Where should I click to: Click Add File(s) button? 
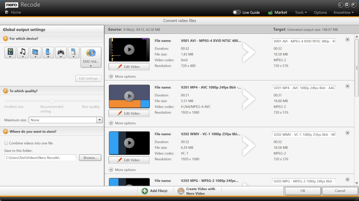coord(155,191)
